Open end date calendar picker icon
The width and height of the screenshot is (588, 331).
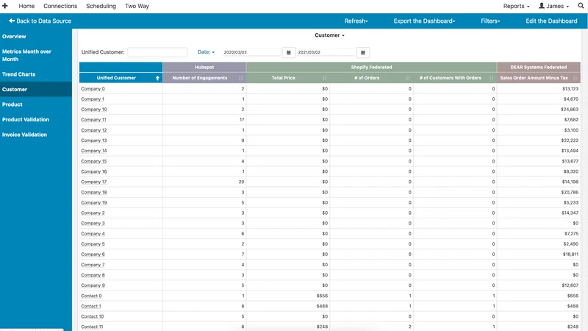tap(362, 52)
